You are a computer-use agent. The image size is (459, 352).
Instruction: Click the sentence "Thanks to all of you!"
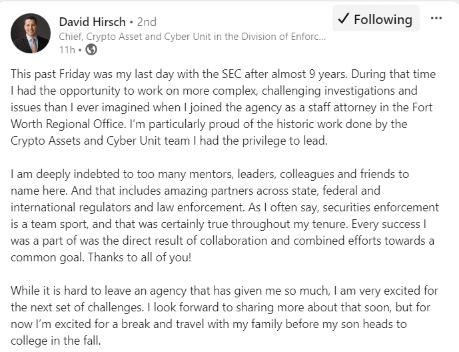[139, 257]
